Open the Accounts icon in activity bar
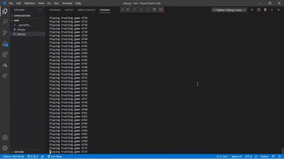Image resolution: width=284 pixels, height=159 pixels. [x=5, y=137]
